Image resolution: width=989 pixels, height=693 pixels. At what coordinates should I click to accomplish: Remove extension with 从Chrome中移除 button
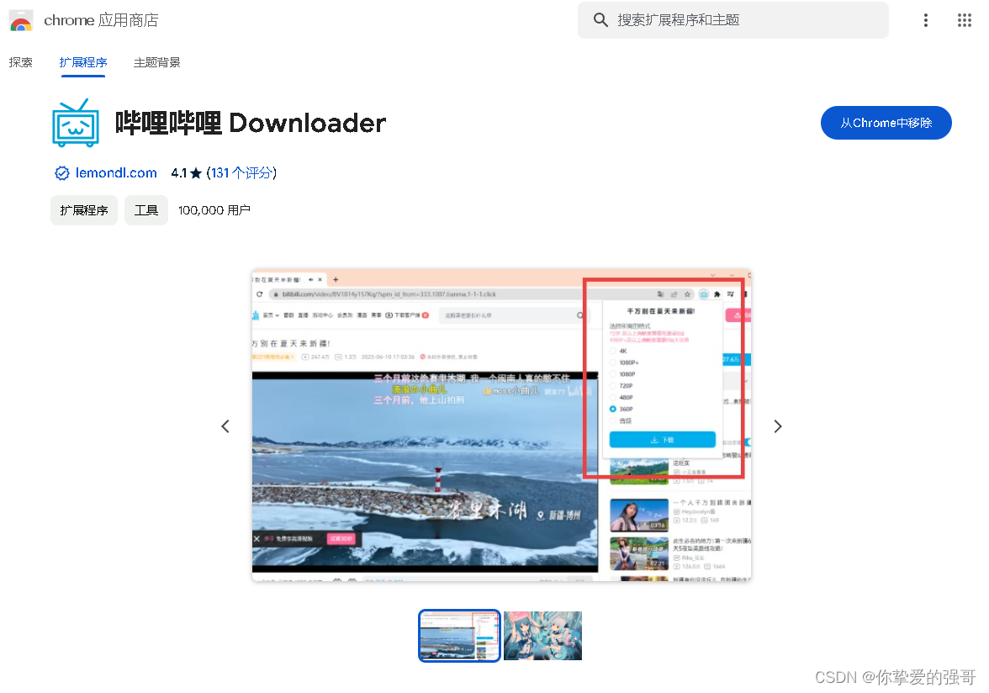point(886,123)
